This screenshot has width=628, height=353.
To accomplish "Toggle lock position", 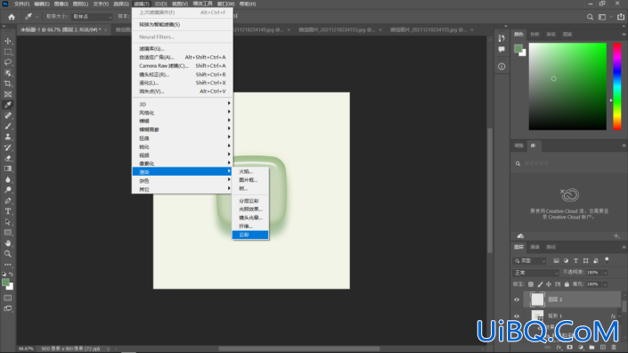I will click(549, 284).
